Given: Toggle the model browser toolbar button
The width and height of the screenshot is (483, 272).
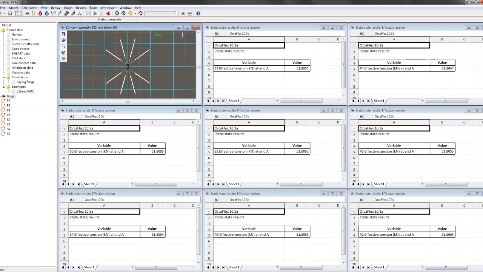Looking at the screenshot, I should point(19,13).
